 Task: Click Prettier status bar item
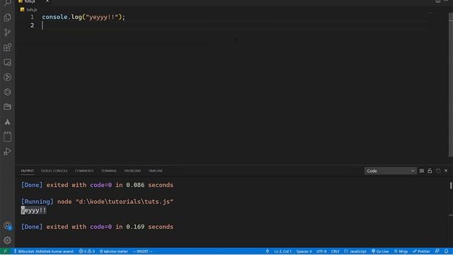pos(421,251)
